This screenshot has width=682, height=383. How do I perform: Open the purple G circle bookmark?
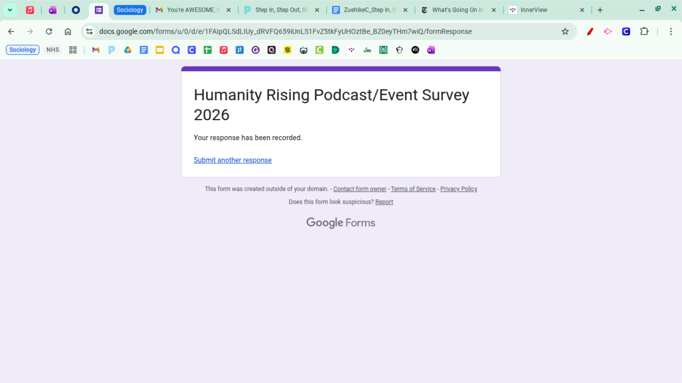(256, 50)
